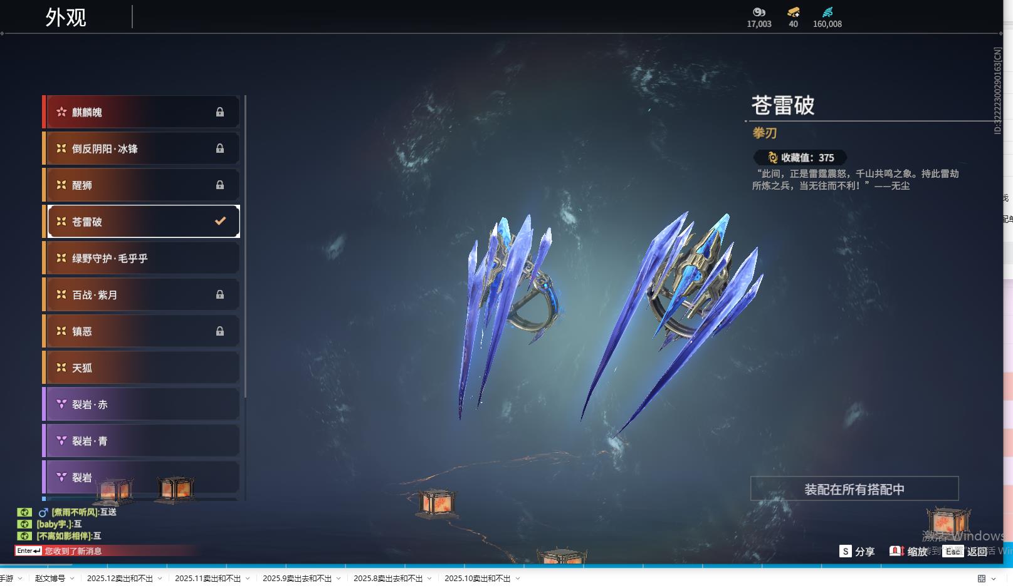Click the checkmark on the 苍雷破 row
Image resolution: width=1013 pixels, height=588 pixels.
point(220,221)
